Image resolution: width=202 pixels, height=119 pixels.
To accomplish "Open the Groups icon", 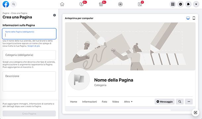I will [120, 4].
